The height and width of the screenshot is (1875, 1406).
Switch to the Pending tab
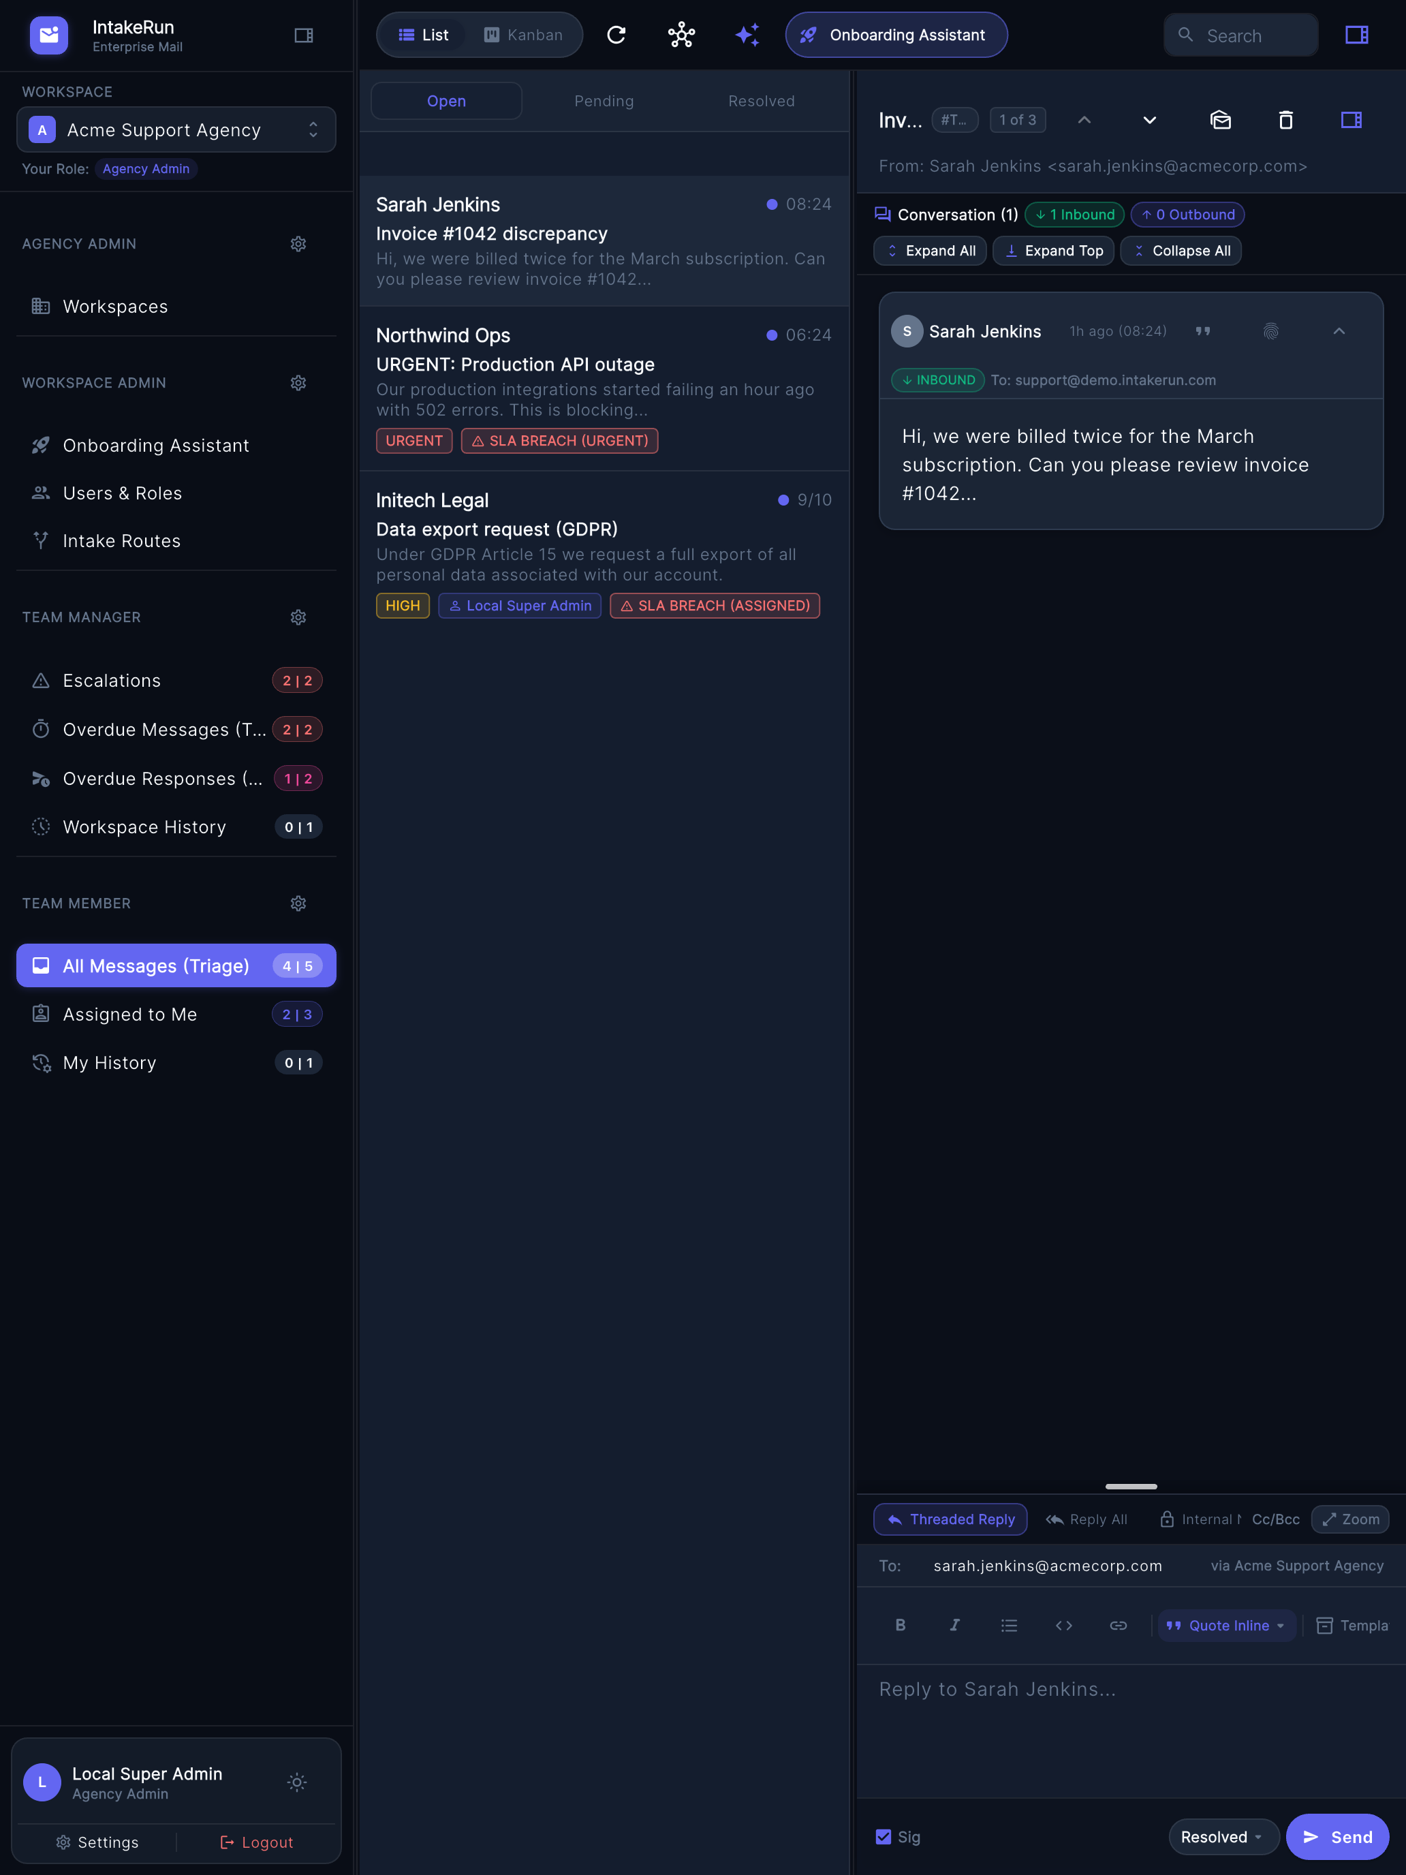[604, 101]
